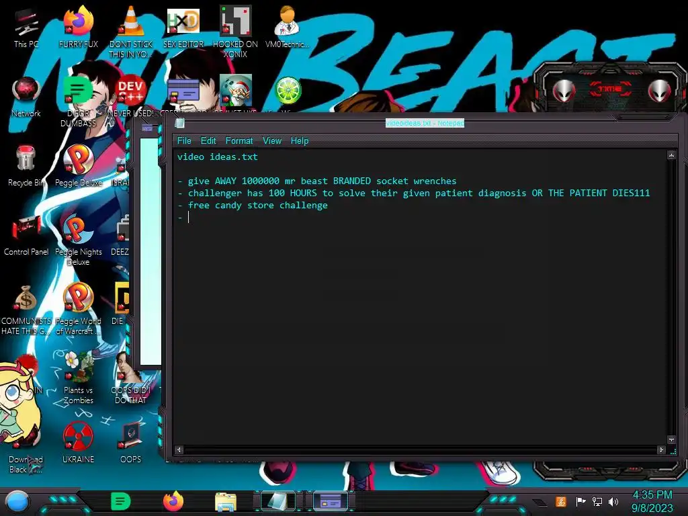Click the Notepad vertical scrollbar down arrow

671,439
